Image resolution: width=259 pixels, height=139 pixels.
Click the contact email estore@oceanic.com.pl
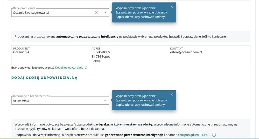[x=186, y=52]
